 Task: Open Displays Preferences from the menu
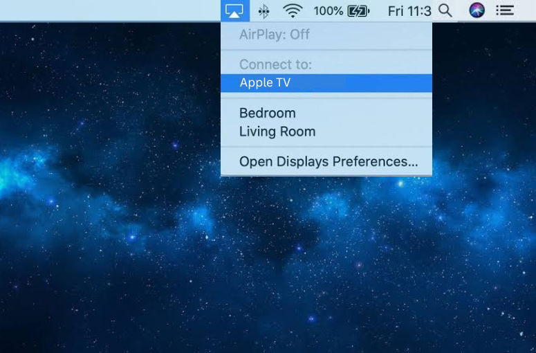[x=326, y=161]
